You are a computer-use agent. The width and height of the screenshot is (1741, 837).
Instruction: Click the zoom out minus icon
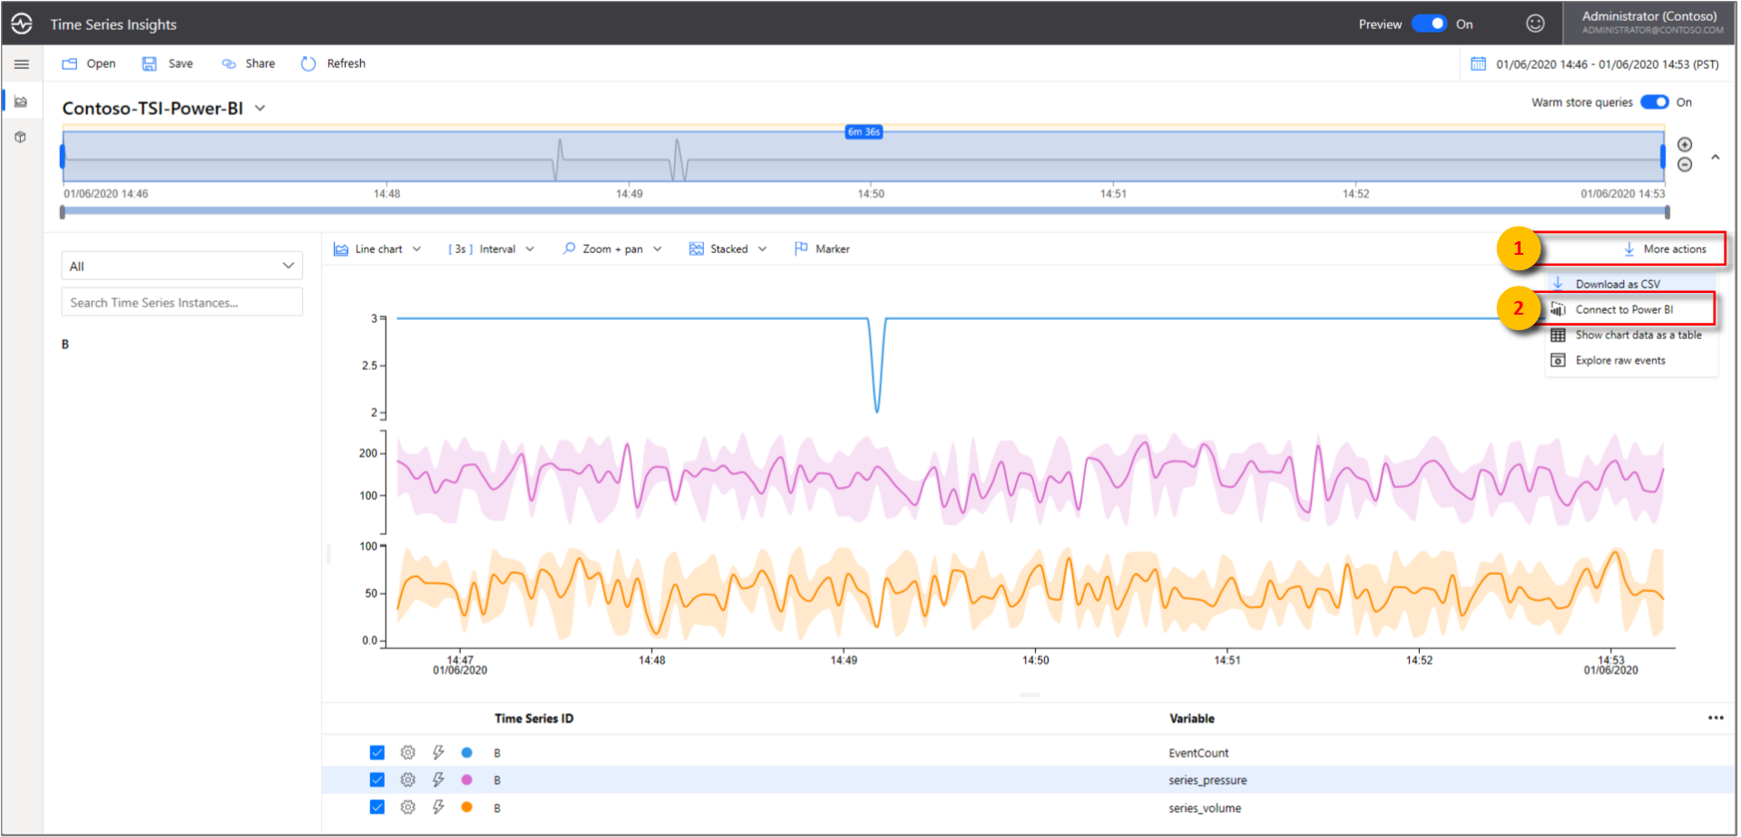1685,165
